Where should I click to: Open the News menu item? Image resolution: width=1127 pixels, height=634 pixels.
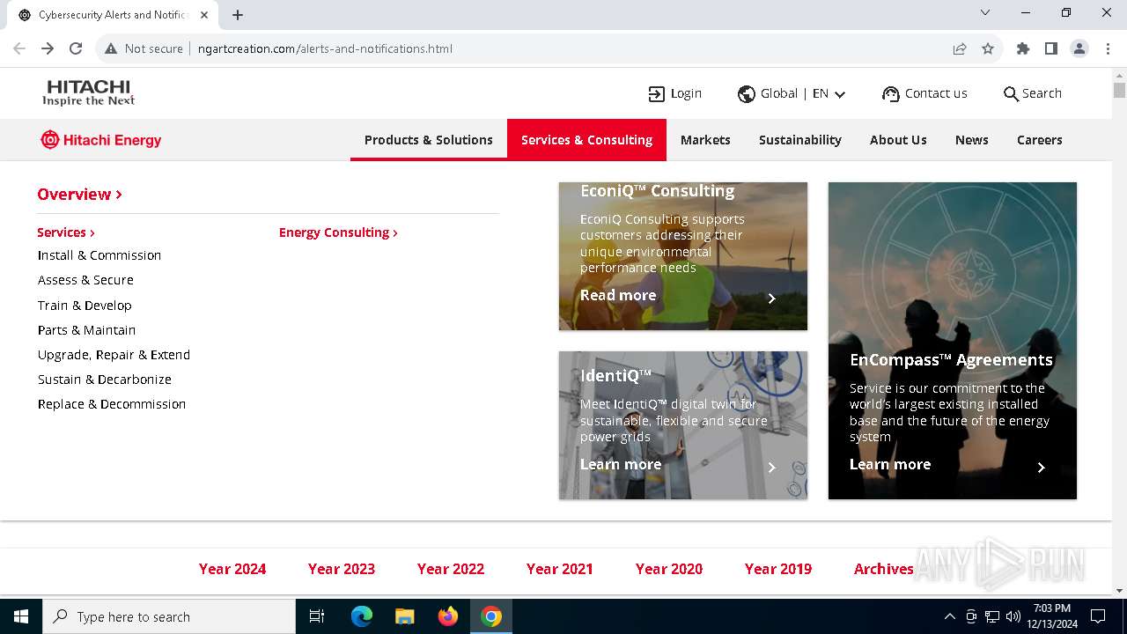click(x=972, y=140)
